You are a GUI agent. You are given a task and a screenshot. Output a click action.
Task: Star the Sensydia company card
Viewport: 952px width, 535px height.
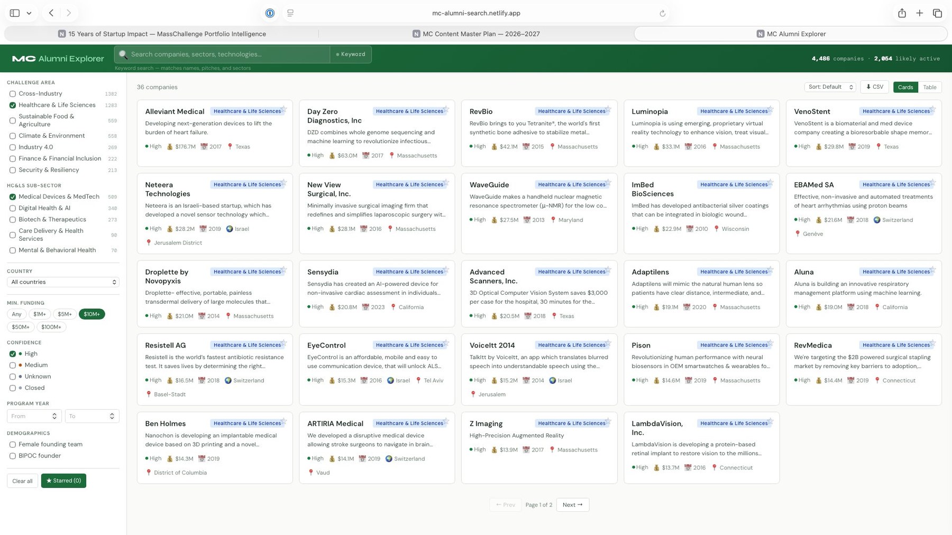pos(446,270)
